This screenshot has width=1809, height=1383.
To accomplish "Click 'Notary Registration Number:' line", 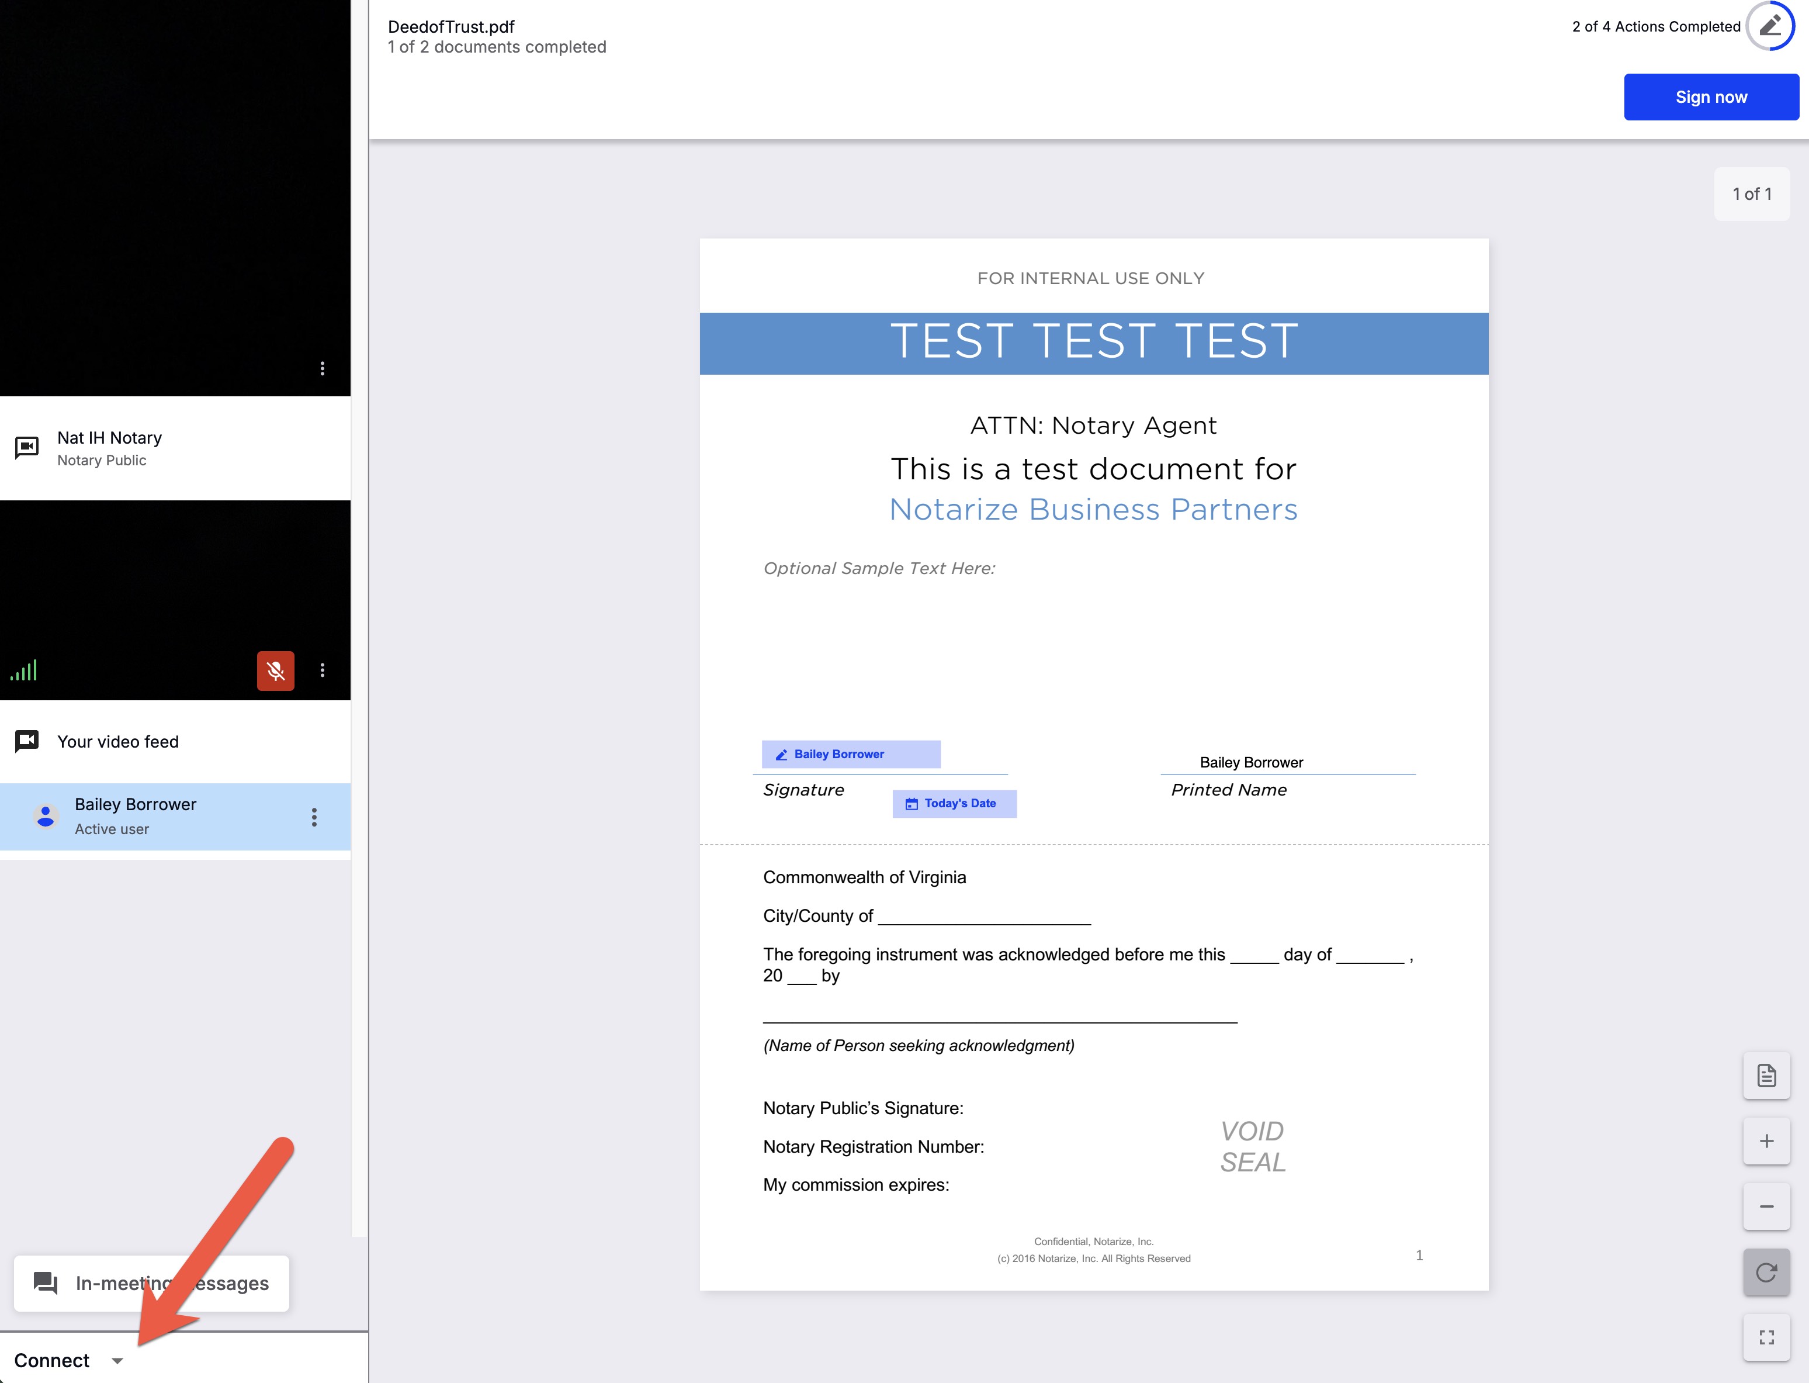I will 873,1147.
